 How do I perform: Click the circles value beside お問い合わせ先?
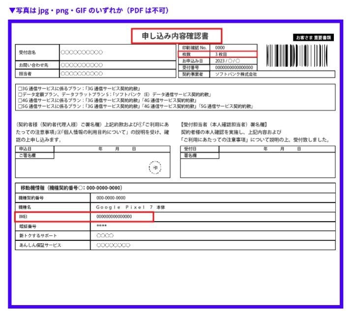[82, 65]
